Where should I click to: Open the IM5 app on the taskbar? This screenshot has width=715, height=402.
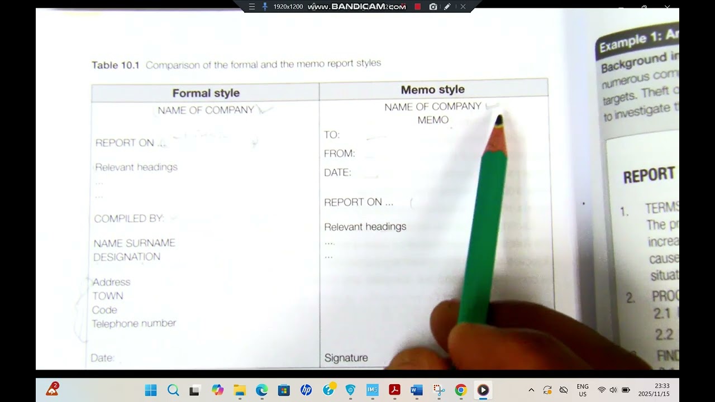click(x=373, y=390)
